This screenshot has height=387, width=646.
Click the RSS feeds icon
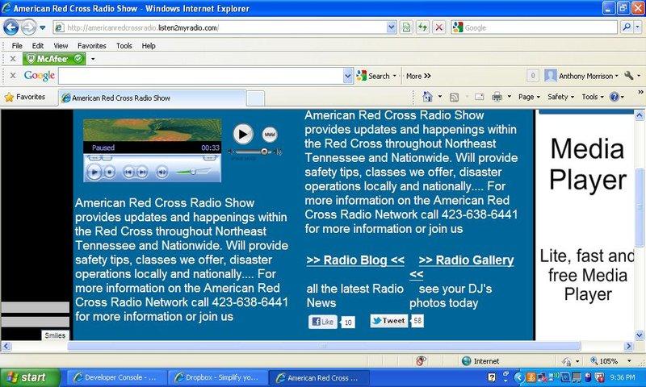454,97
